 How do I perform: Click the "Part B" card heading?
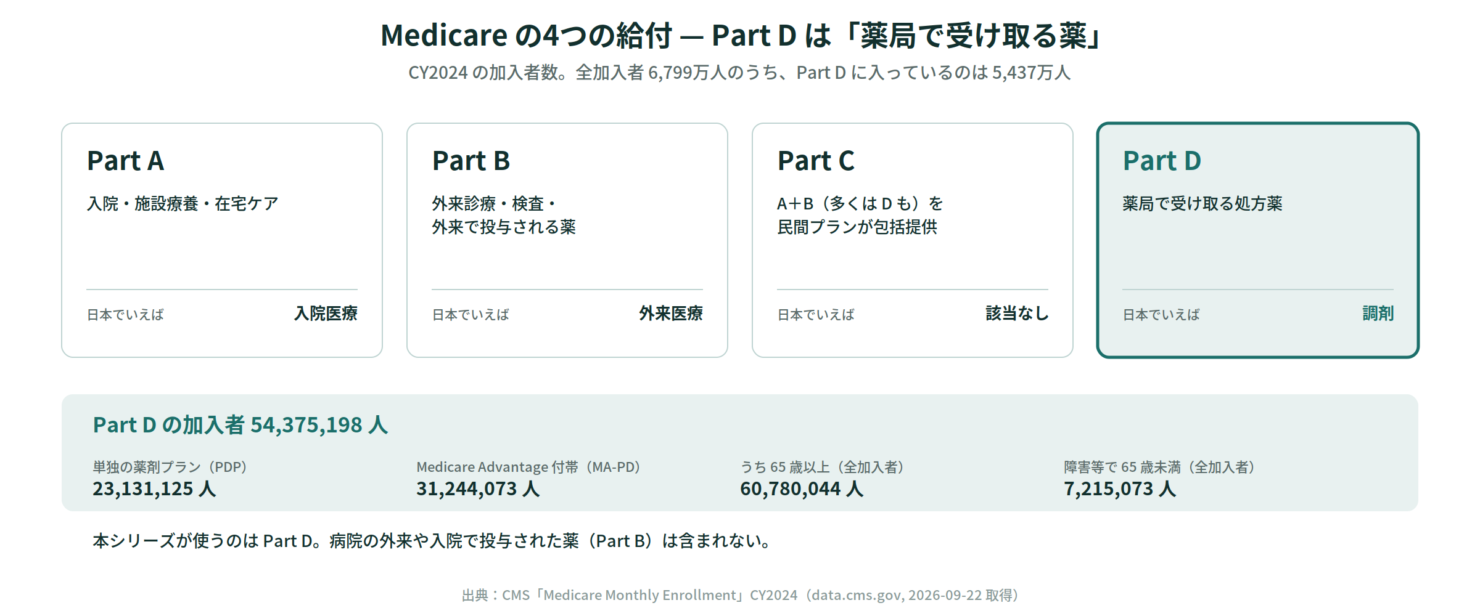click(471, 161)
